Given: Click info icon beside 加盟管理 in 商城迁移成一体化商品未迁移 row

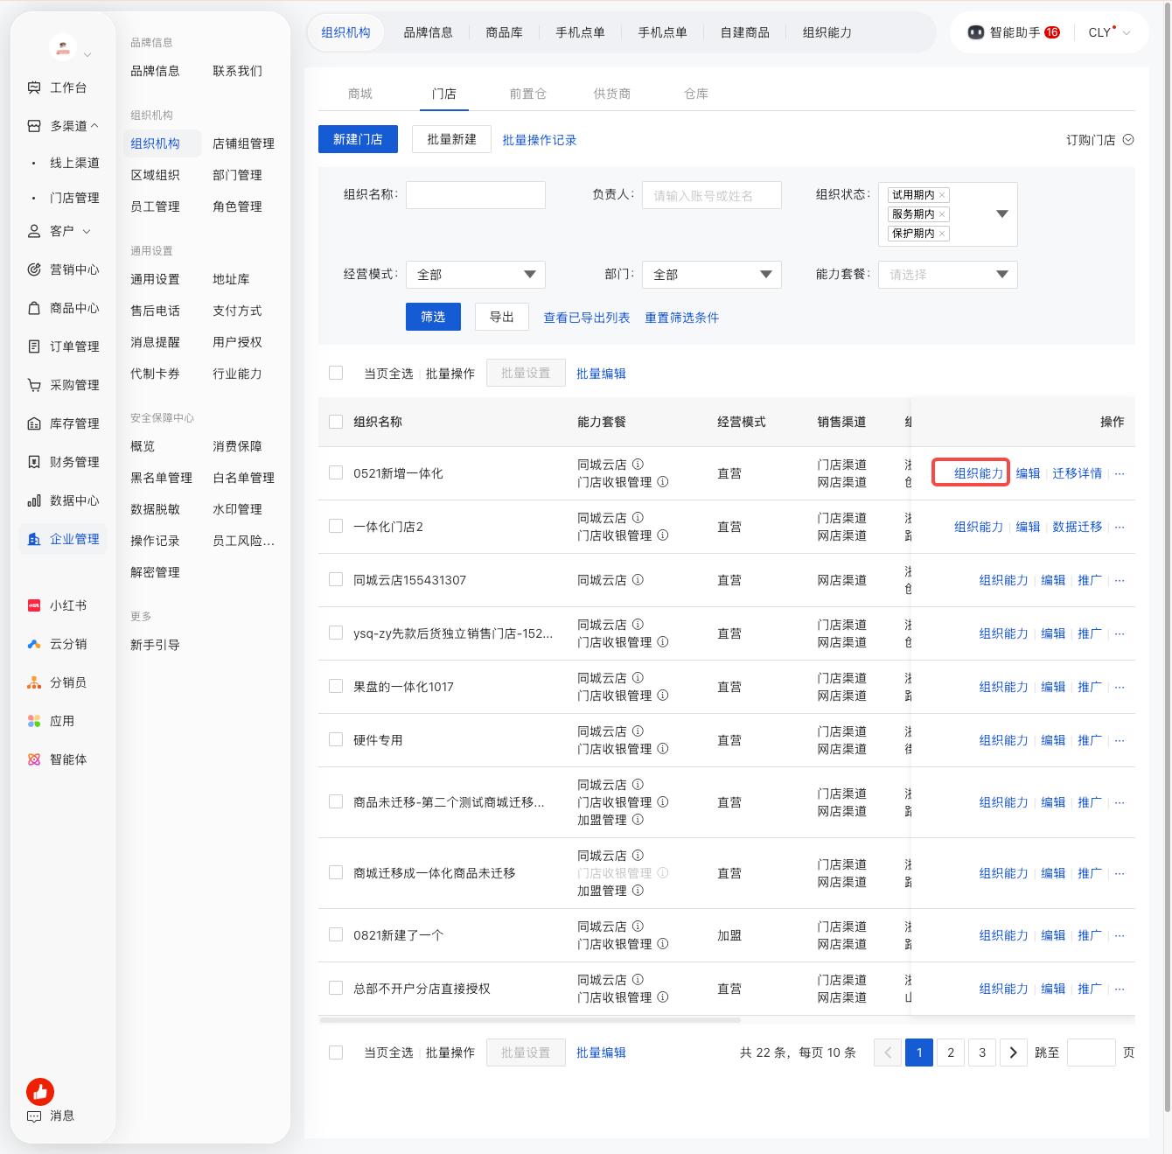Looking at the screenshot, I should [638, 891].
